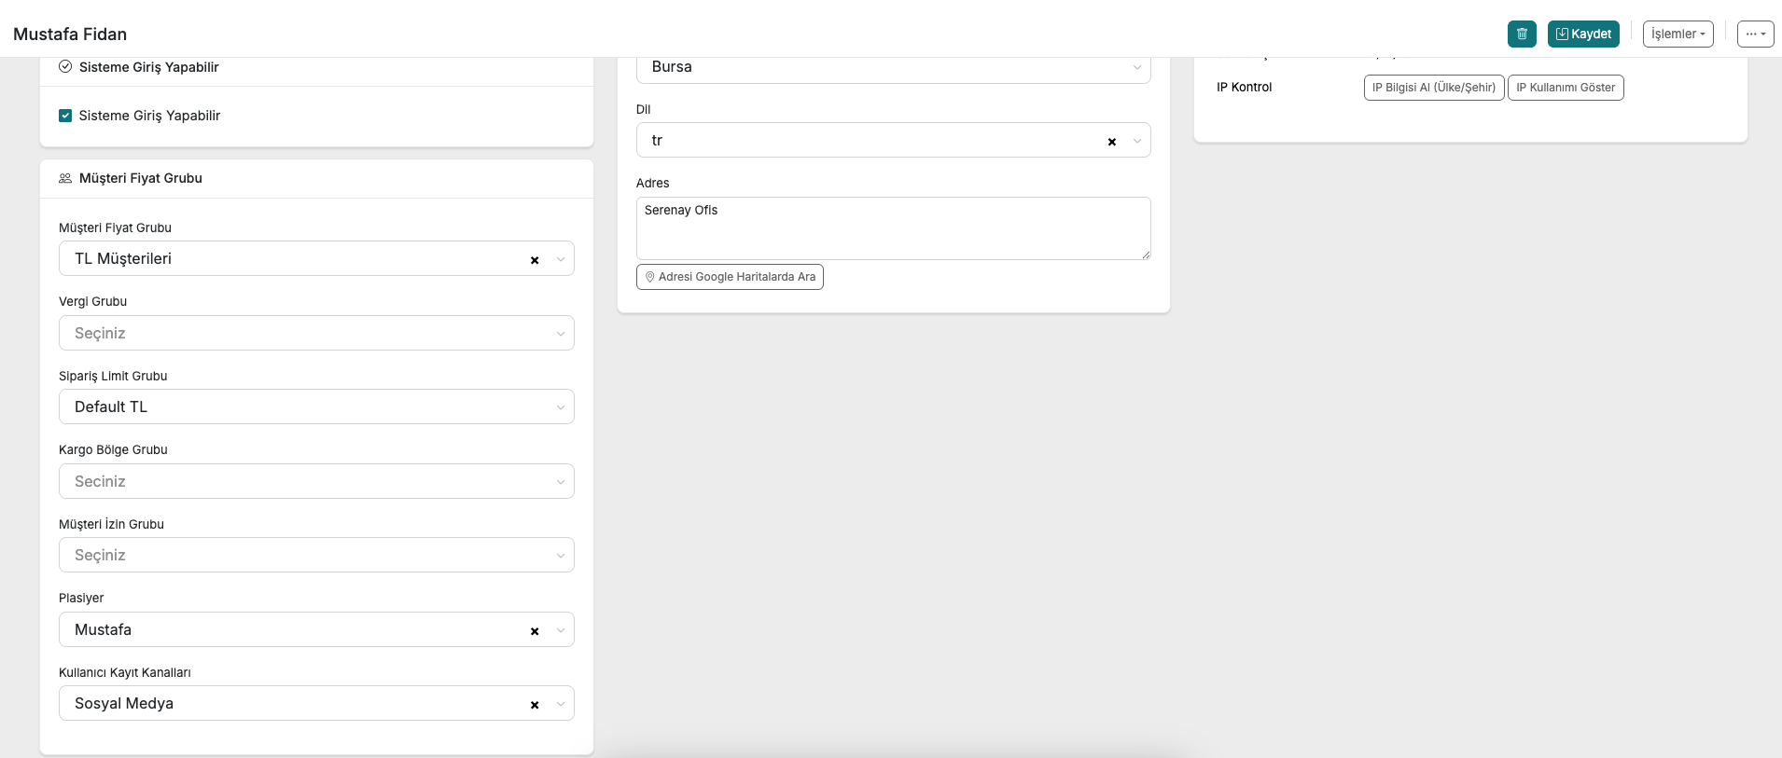The image size is (1782, 758).
Task: Open the Kargo Bölge Grubu dropdown
Action: tap(316, 481)
